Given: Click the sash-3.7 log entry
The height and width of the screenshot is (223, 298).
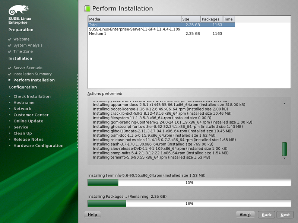Looking at the screenshot, I should [x=153, y=144].
